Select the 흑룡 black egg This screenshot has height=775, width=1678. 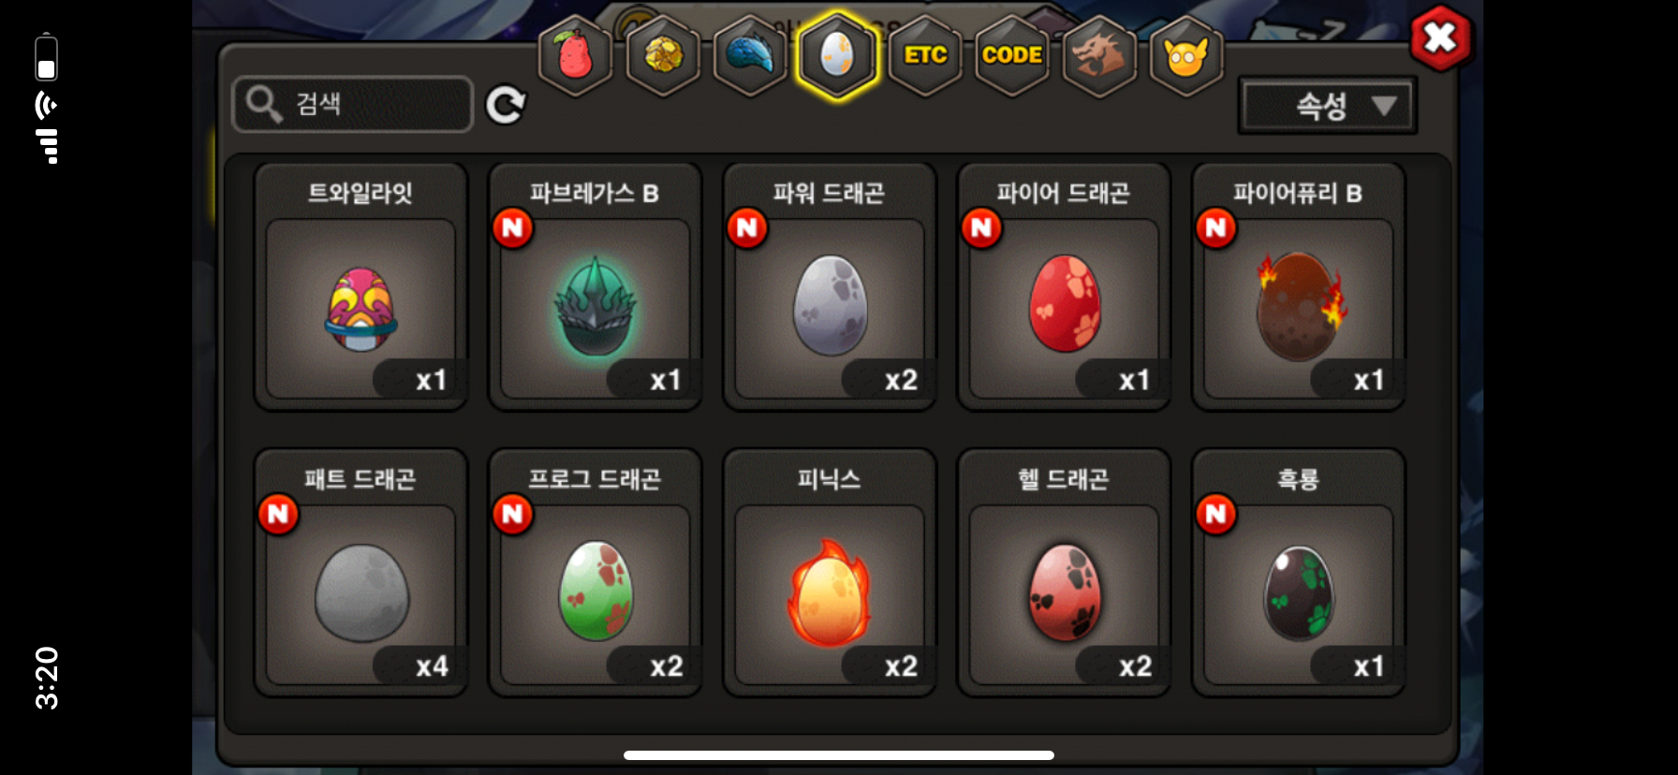pos(1299,573)
